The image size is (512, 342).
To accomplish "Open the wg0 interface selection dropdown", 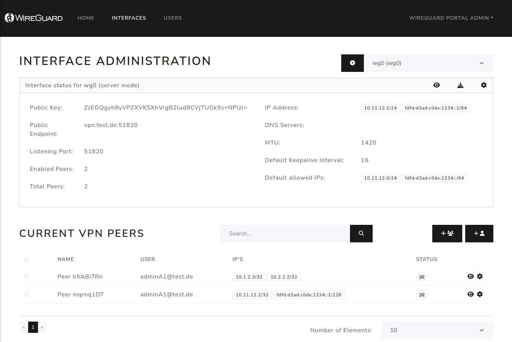I will pyautogui.click(x=428, y=63).
